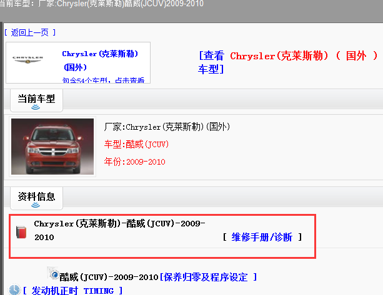This screenshot has width=383, height=295.
Task: Click the red car thumbnail photo
Action: tap(52, 147)
